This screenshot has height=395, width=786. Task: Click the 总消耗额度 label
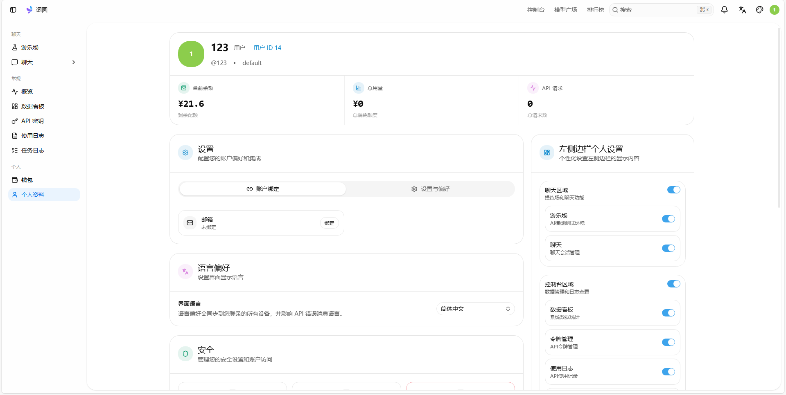pyautogui.click(x=365, y=115)
